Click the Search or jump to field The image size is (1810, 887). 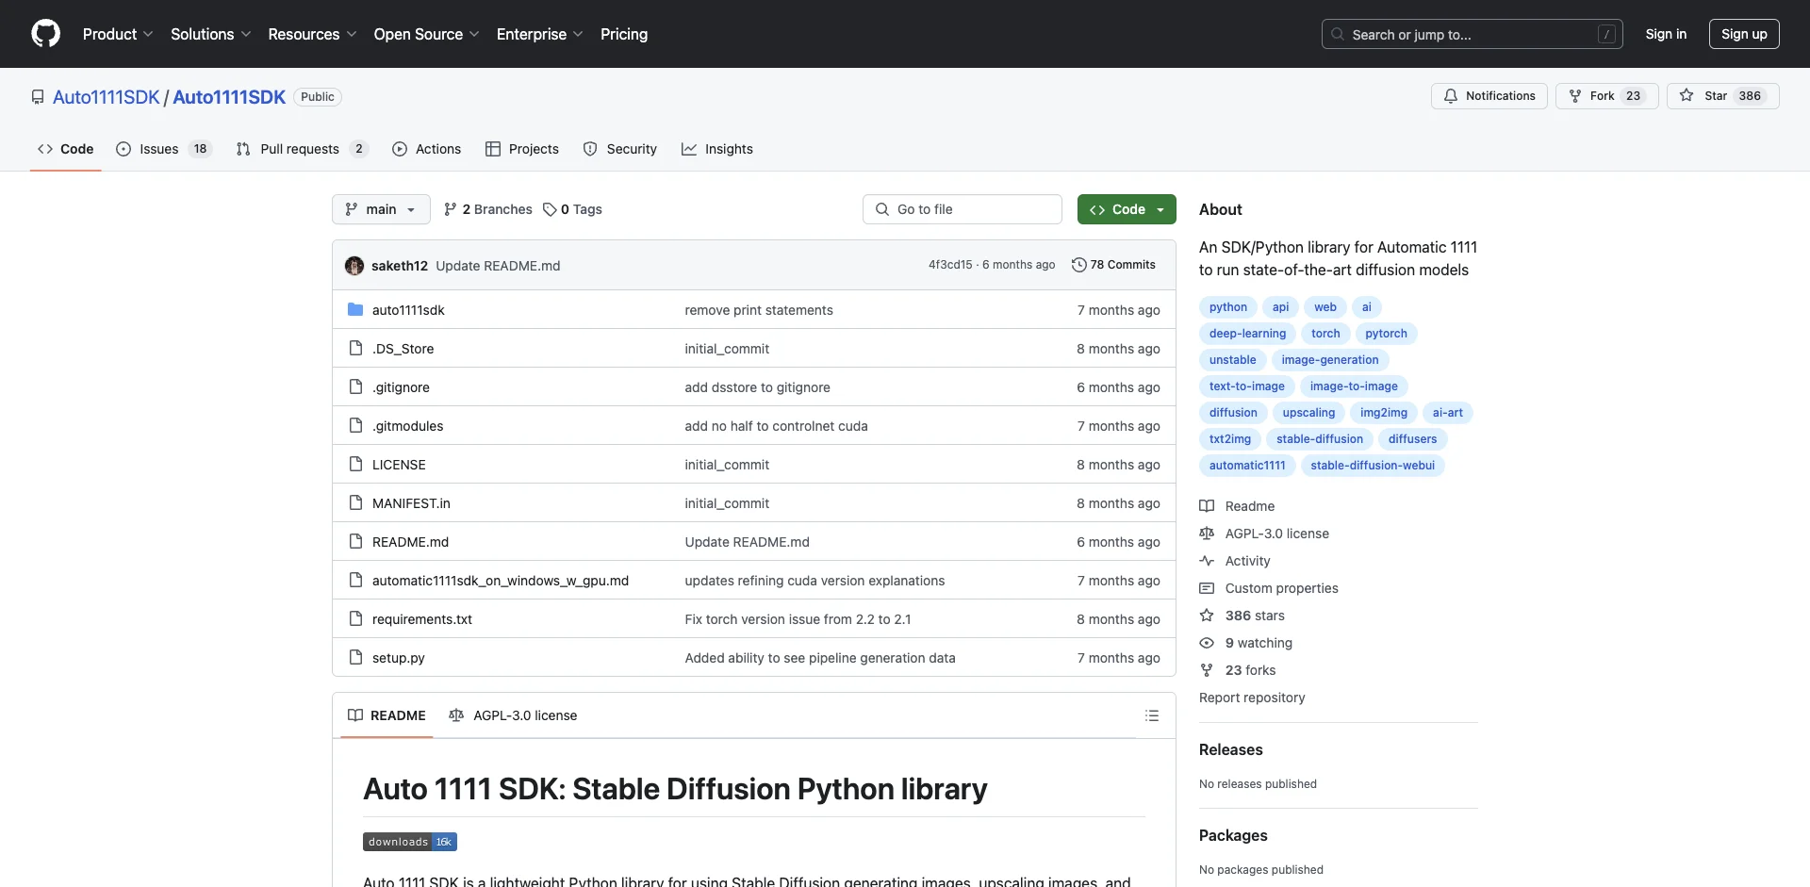coord(1473,34)
